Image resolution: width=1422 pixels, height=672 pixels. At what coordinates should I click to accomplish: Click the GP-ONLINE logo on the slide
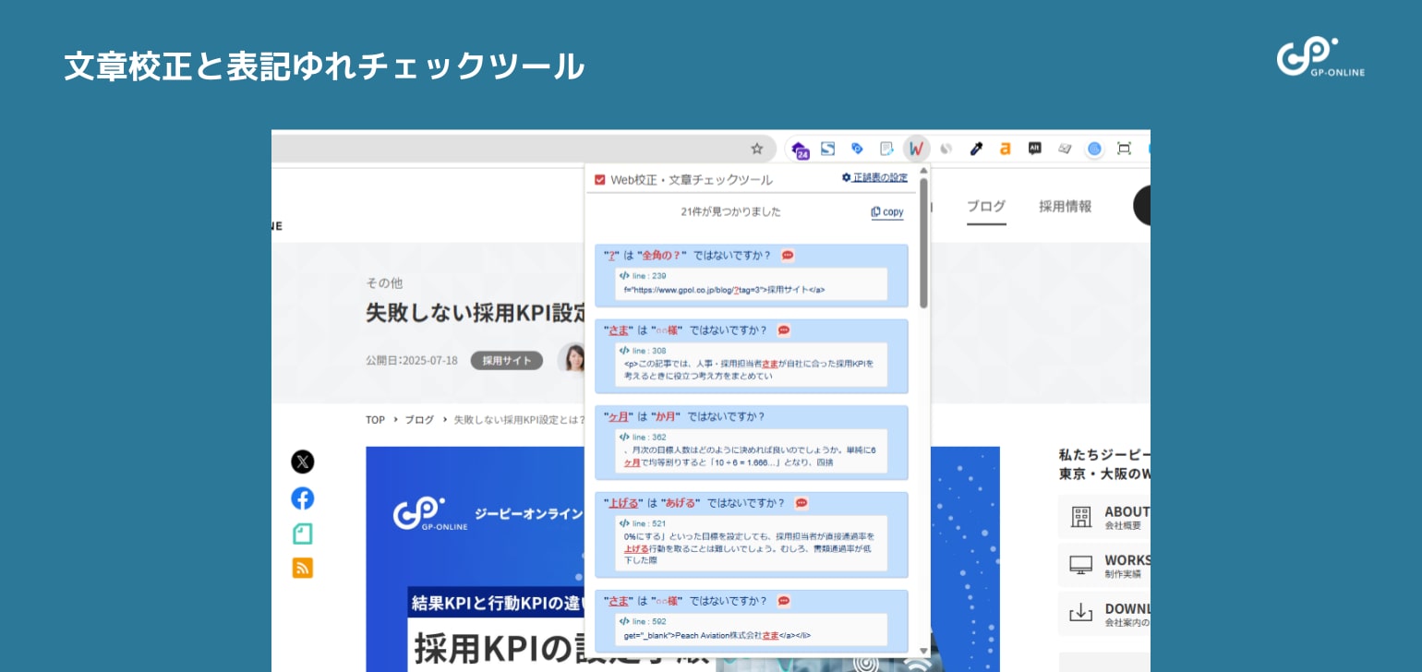coord(1320,57)
